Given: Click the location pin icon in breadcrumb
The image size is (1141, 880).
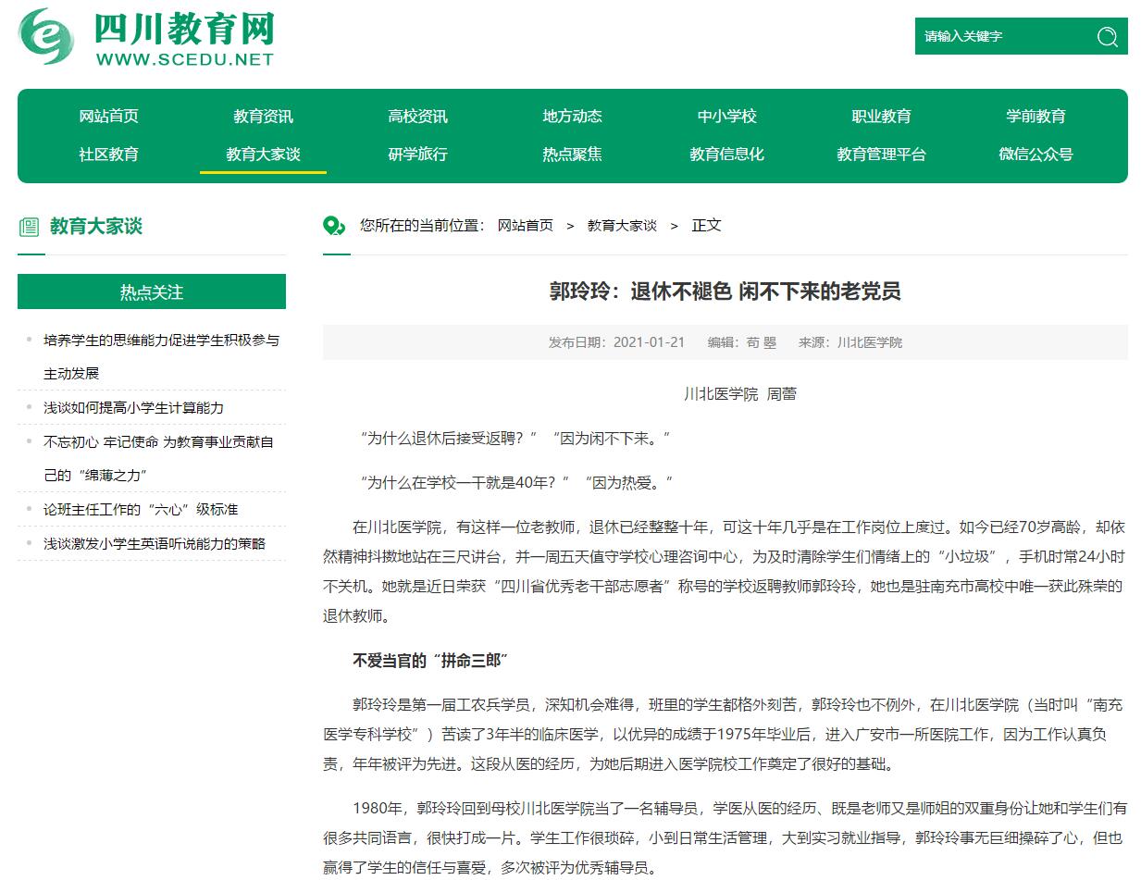Looking at the screenshot, I should tap(333, 226).
